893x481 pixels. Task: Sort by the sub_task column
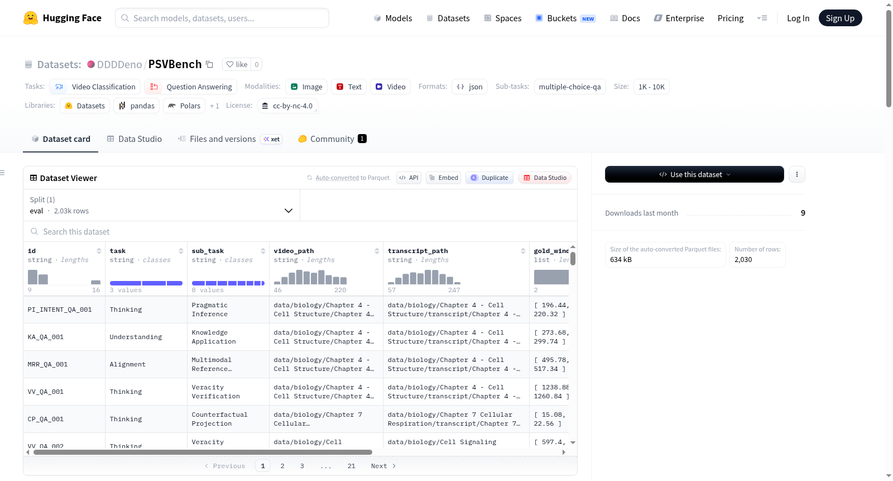(263, 251)
